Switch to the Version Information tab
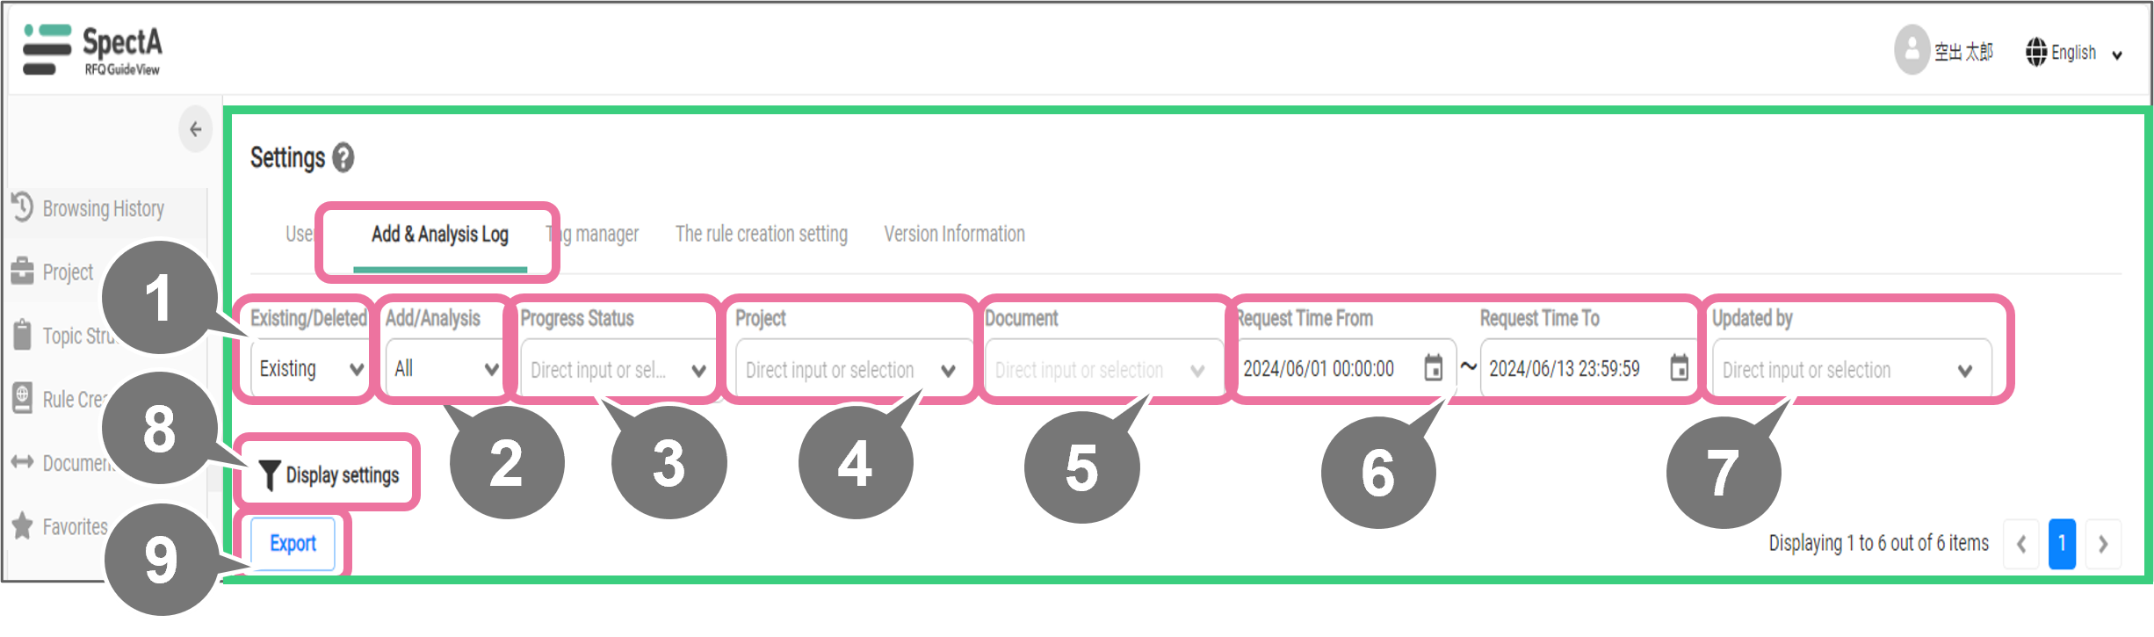Image resolution: width=2154 pixels, height=637 pixels. pyautogui.click(x=954, y=235)
